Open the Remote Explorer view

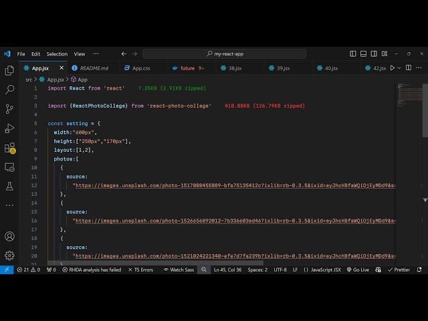pos(9,167)
